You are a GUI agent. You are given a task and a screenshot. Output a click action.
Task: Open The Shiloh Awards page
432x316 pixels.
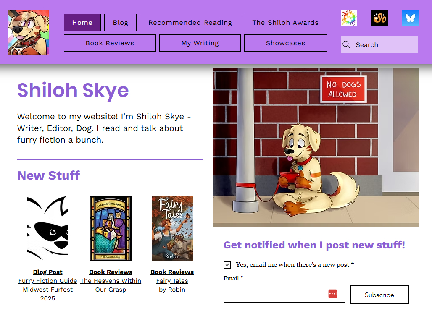(285, 23)
